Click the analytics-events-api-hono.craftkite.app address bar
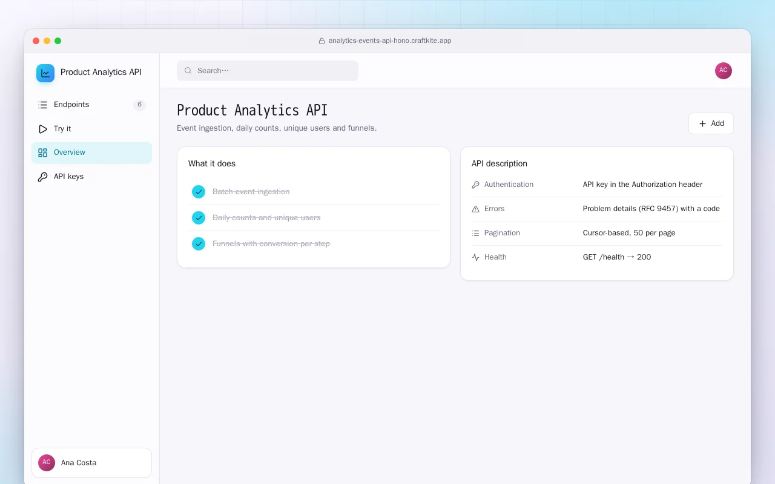The image size is (775, 484). 385,41
